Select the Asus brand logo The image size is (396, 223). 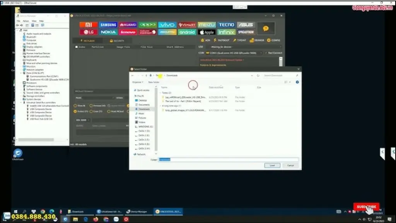pos(246,25)
